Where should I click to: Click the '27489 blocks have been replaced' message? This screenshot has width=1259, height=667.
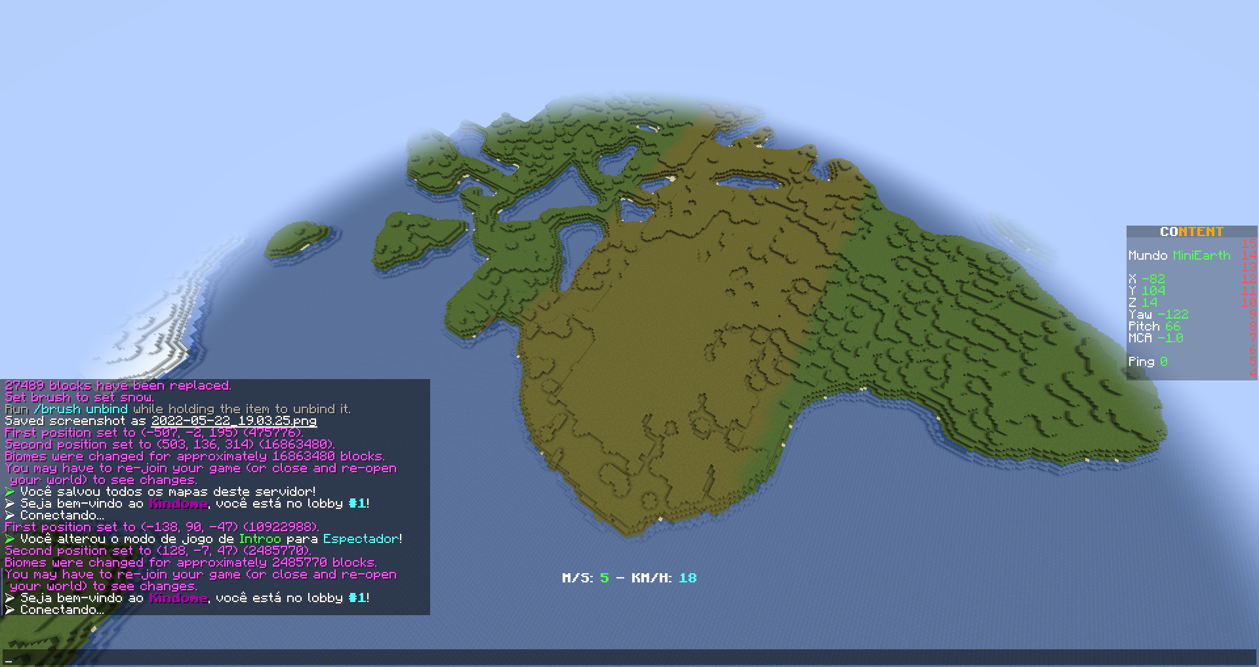(x=118, y=385)
